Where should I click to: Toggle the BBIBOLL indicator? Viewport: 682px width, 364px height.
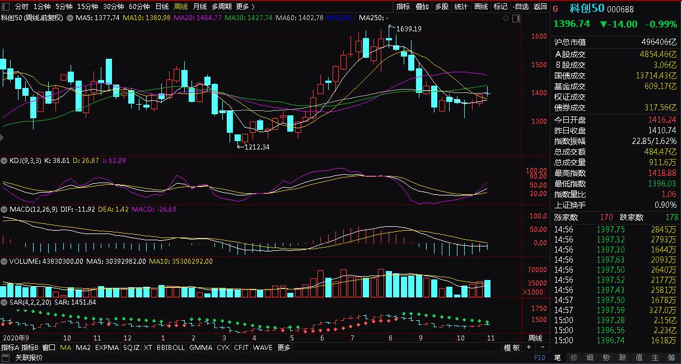point(170,348)
